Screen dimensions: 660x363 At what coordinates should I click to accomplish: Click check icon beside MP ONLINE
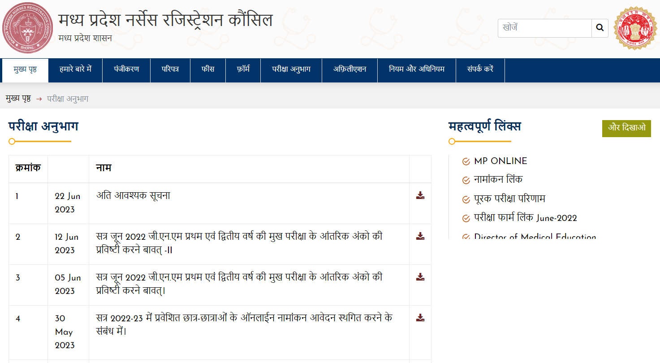click(466, 161)
